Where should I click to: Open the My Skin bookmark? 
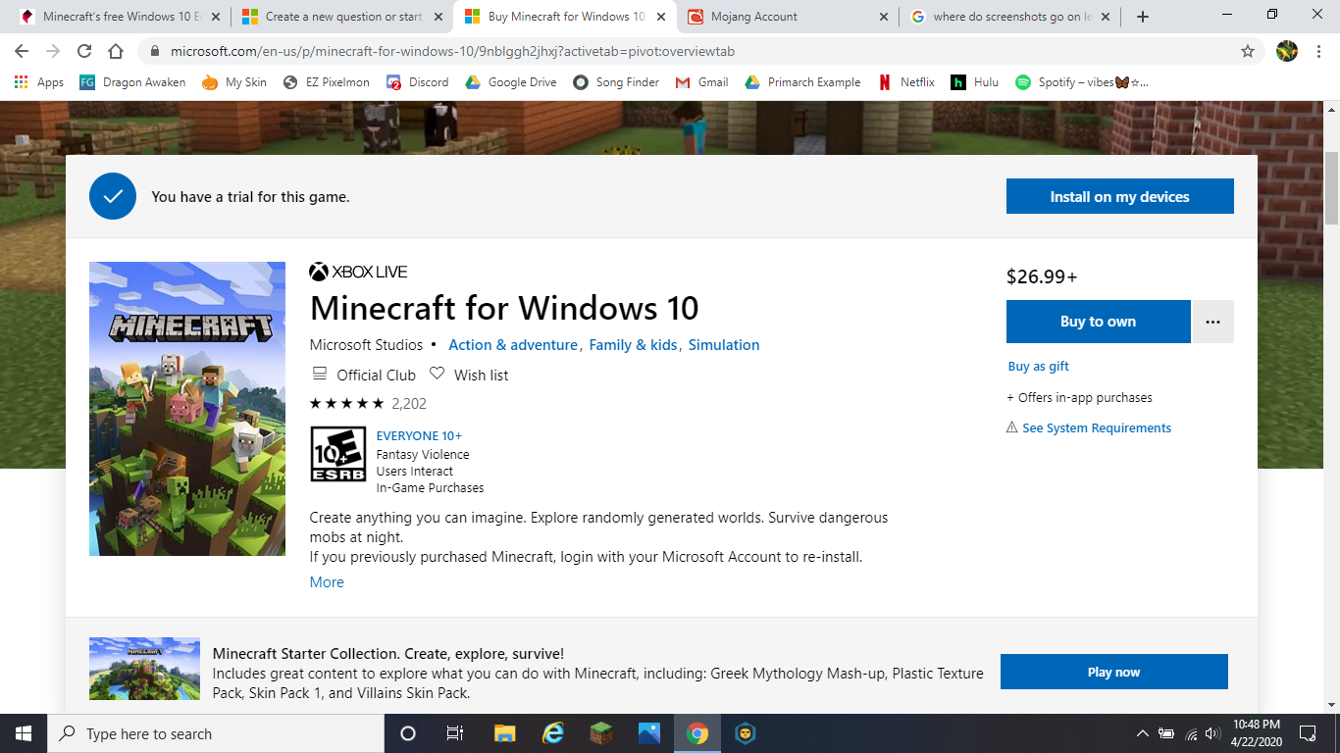click(x=234, y=82)
